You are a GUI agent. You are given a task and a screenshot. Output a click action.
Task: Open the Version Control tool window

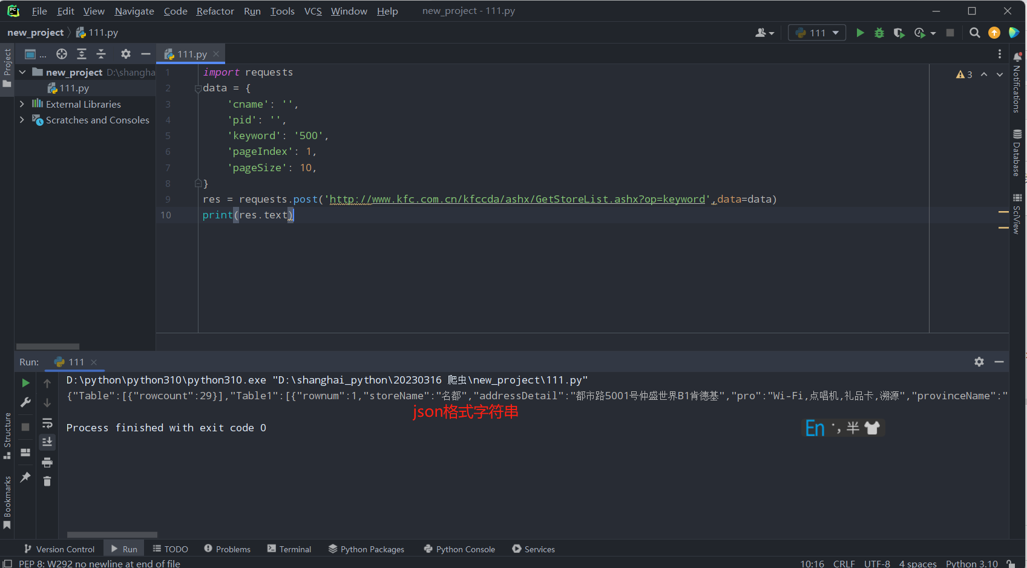(59, 549)
